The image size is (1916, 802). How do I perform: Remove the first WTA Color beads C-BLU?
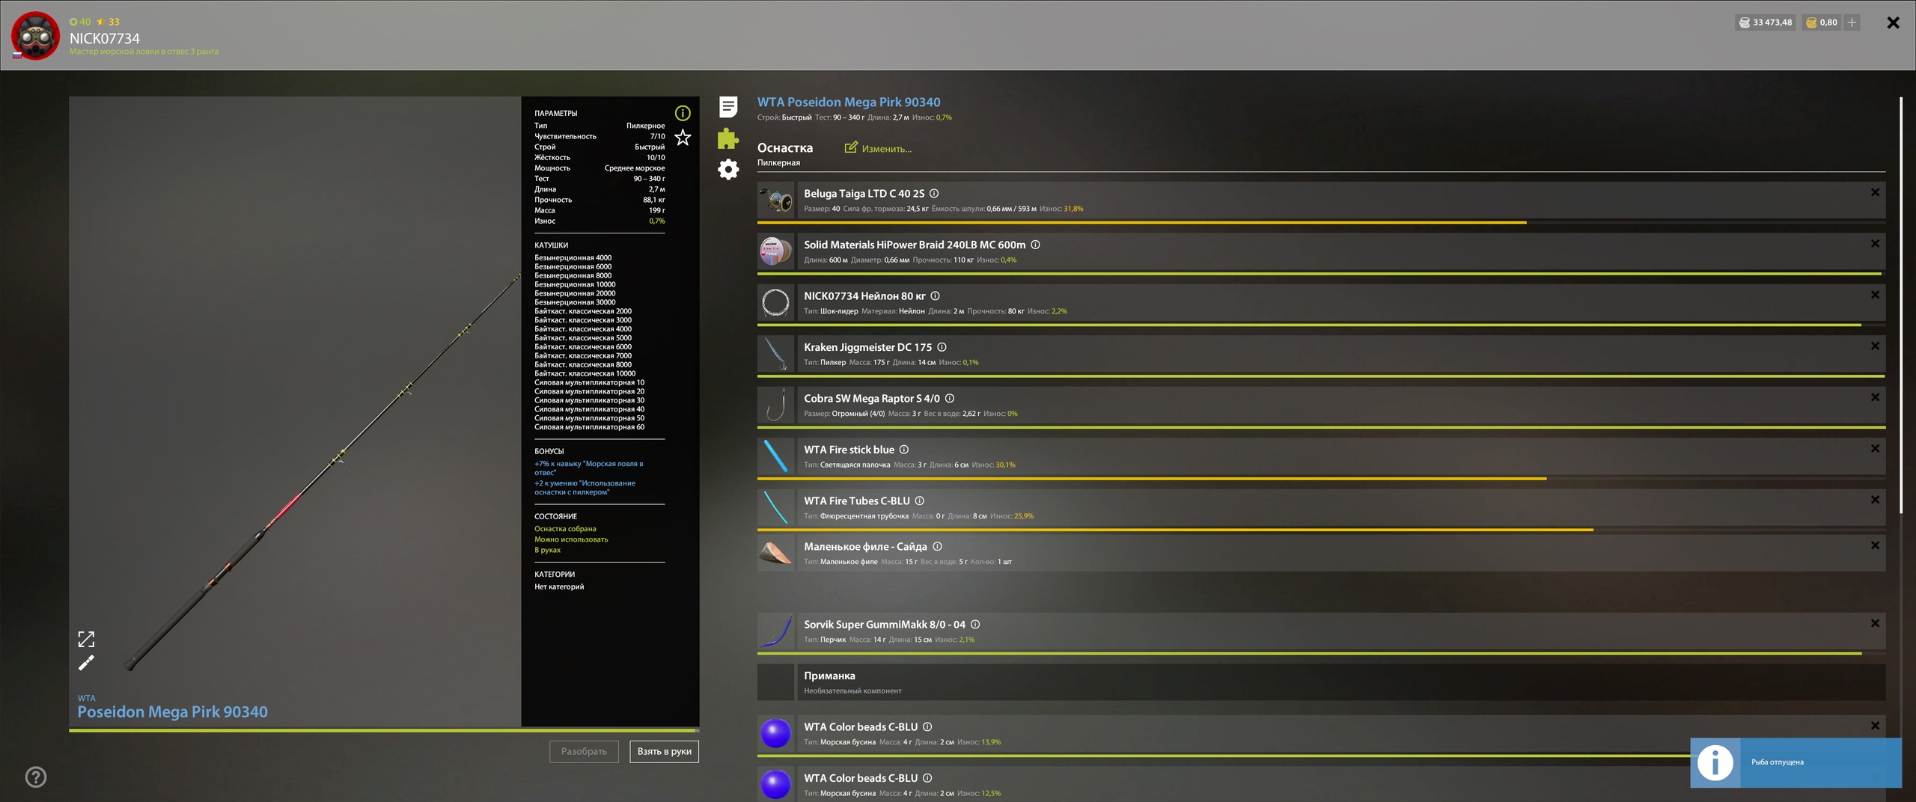1875,726
